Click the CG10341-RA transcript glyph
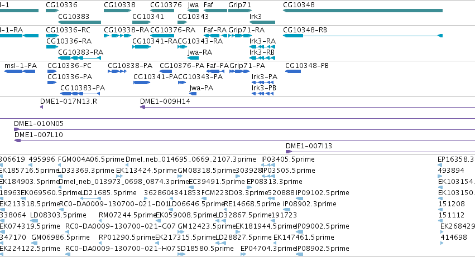Viewport: 475px width, 257px height. [x=141, y=47]
